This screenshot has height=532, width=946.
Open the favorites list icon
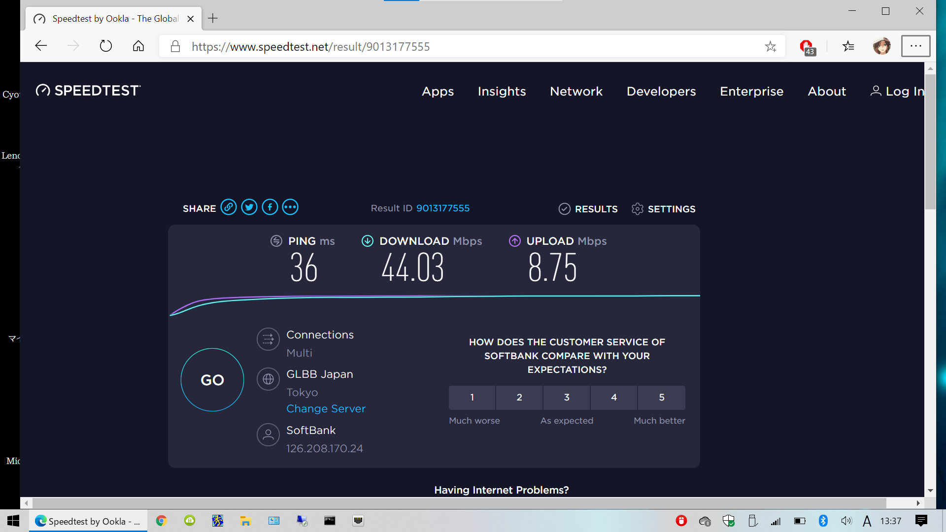848,46
